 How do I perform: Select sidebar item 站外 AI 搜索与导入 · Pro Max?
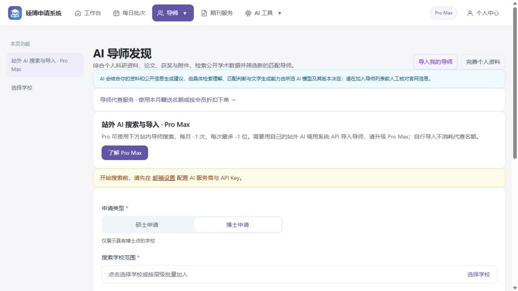pos(45,65)
